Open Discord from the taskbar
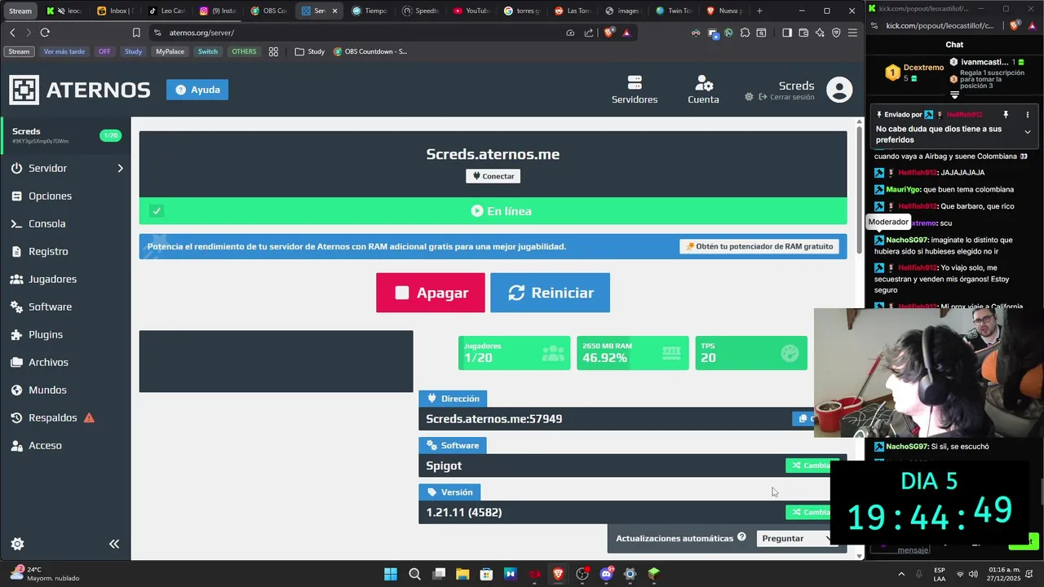Screen dimensions: 1044x587 click(606, 574)
